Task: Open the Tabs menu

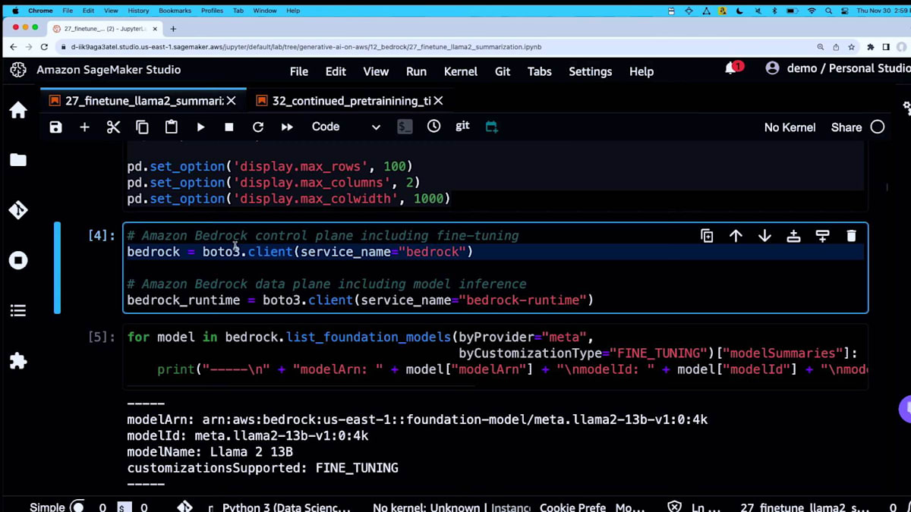Action: pyautogui.click(x=539, y=71)
